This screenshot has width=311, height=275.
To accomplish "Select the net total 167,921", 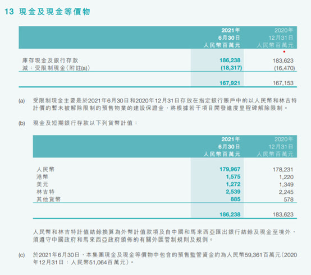I will click(x=230, y=83).
